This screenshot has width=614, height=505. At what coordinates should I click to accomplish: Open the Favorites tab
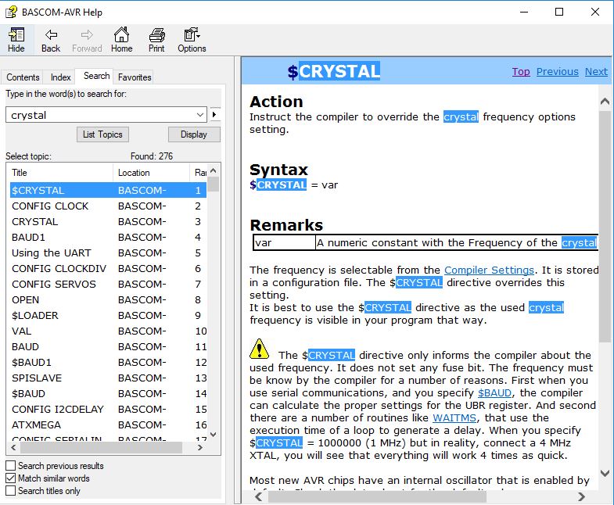click(135, 77)
